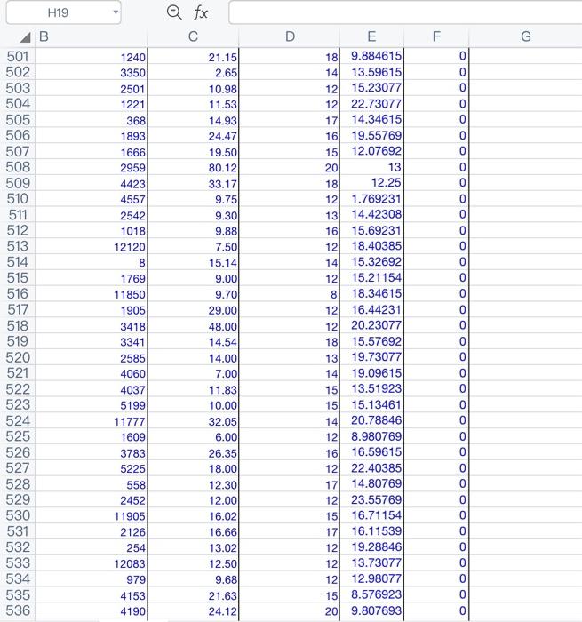
Task: Click cell containing 368
Action: point(92,120)
